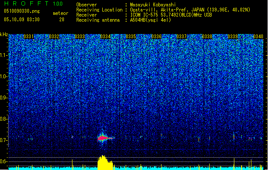Click the HROFFT 1.0.0 title text
This screenshot has width=268, height=170.
pyautogui.click(x=34, y=3)
